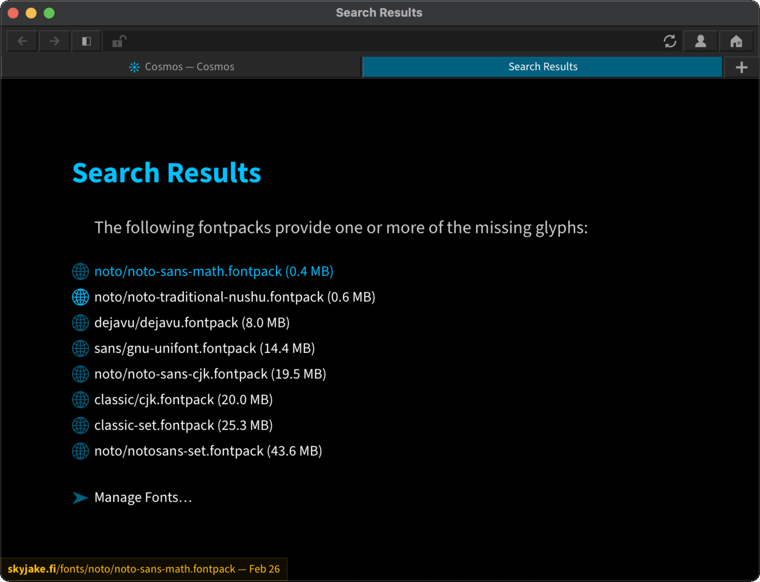The height and width of the screenshot is (582, 760).
Task: Close the window with the red button
Action: coord(13,13)
